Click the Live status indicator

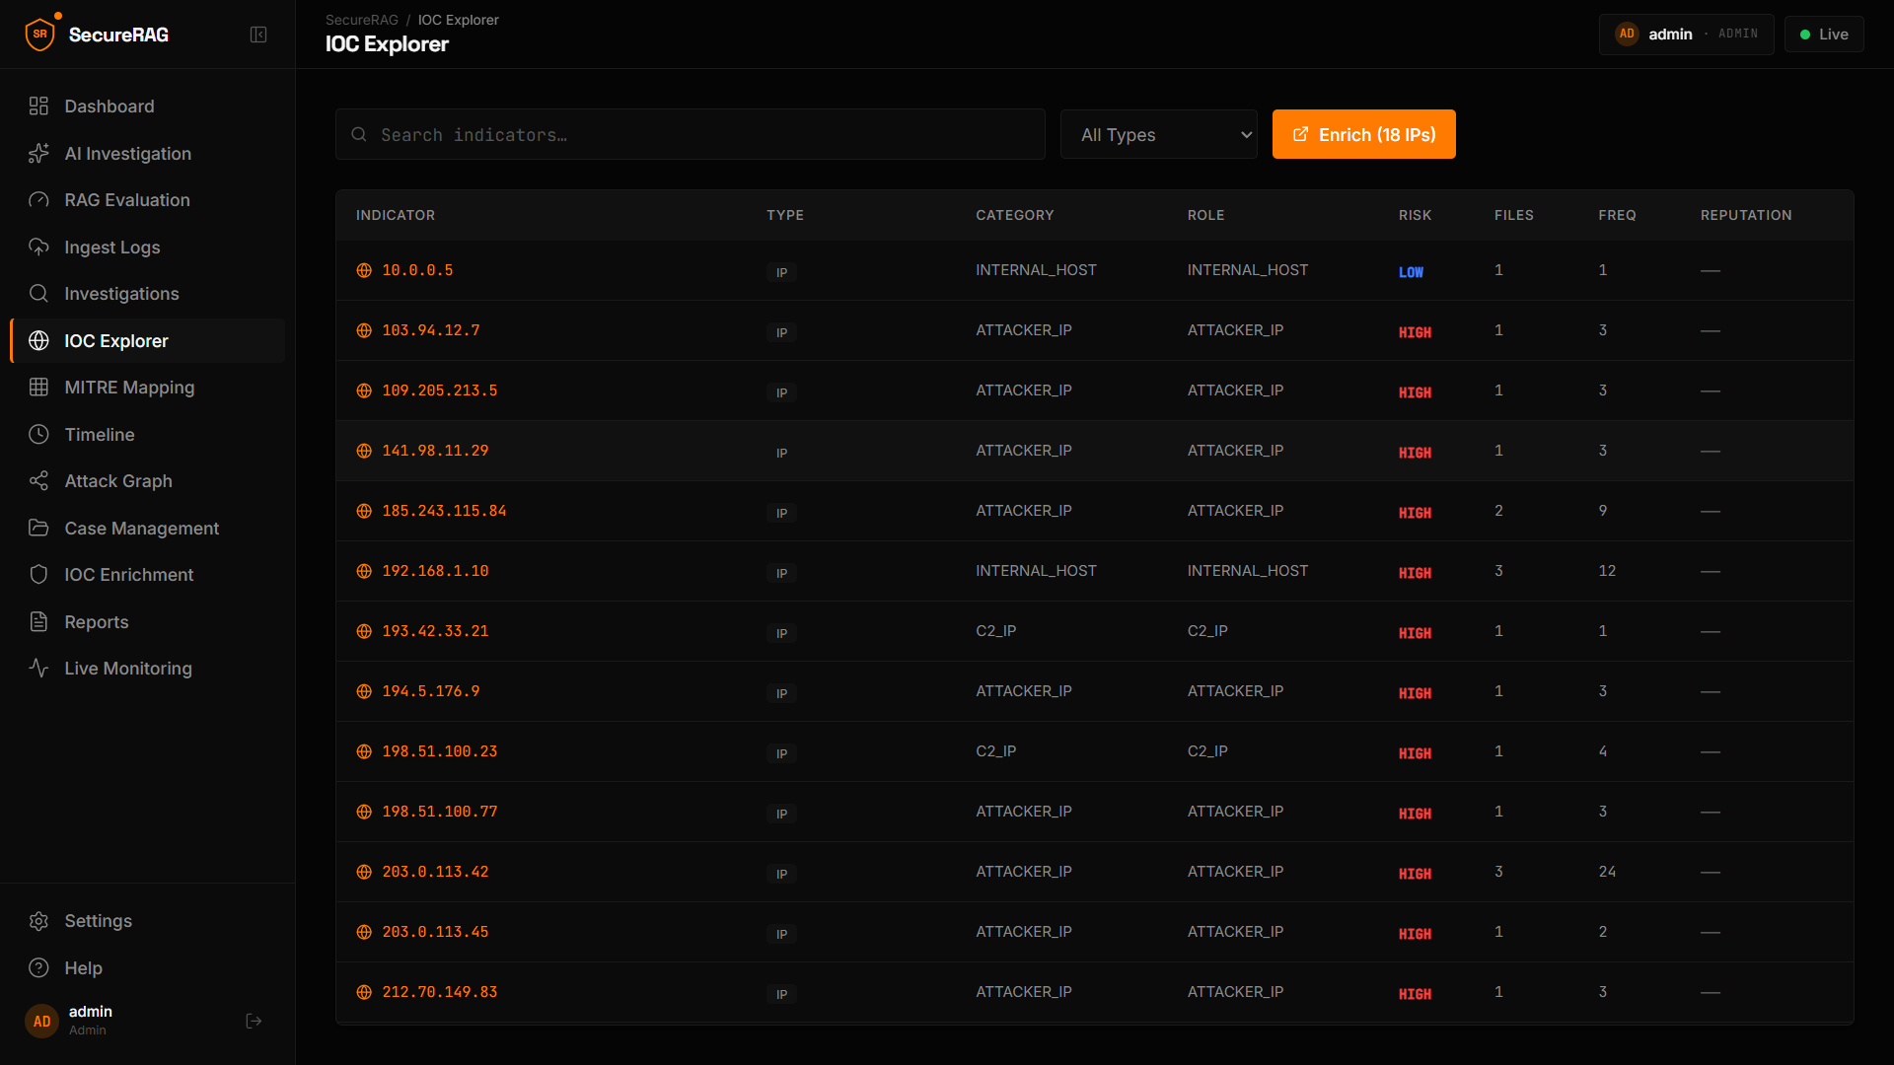pos(1824,35)
